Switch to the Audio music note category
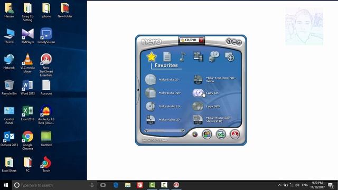Screen dimensions: 338x190 (x=182, y=57)
